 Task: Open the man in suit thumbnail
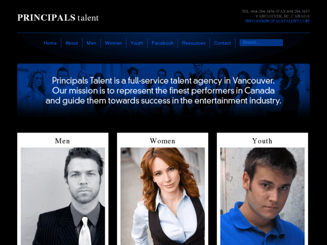pyautogui.click(x=63, y=196)
